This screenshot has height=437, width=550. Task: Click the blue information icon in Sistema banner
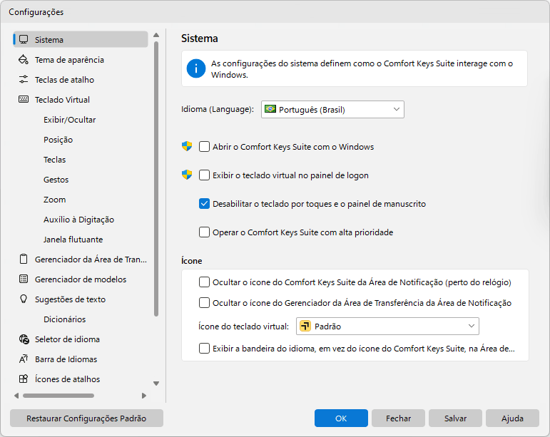coord(196,68)
